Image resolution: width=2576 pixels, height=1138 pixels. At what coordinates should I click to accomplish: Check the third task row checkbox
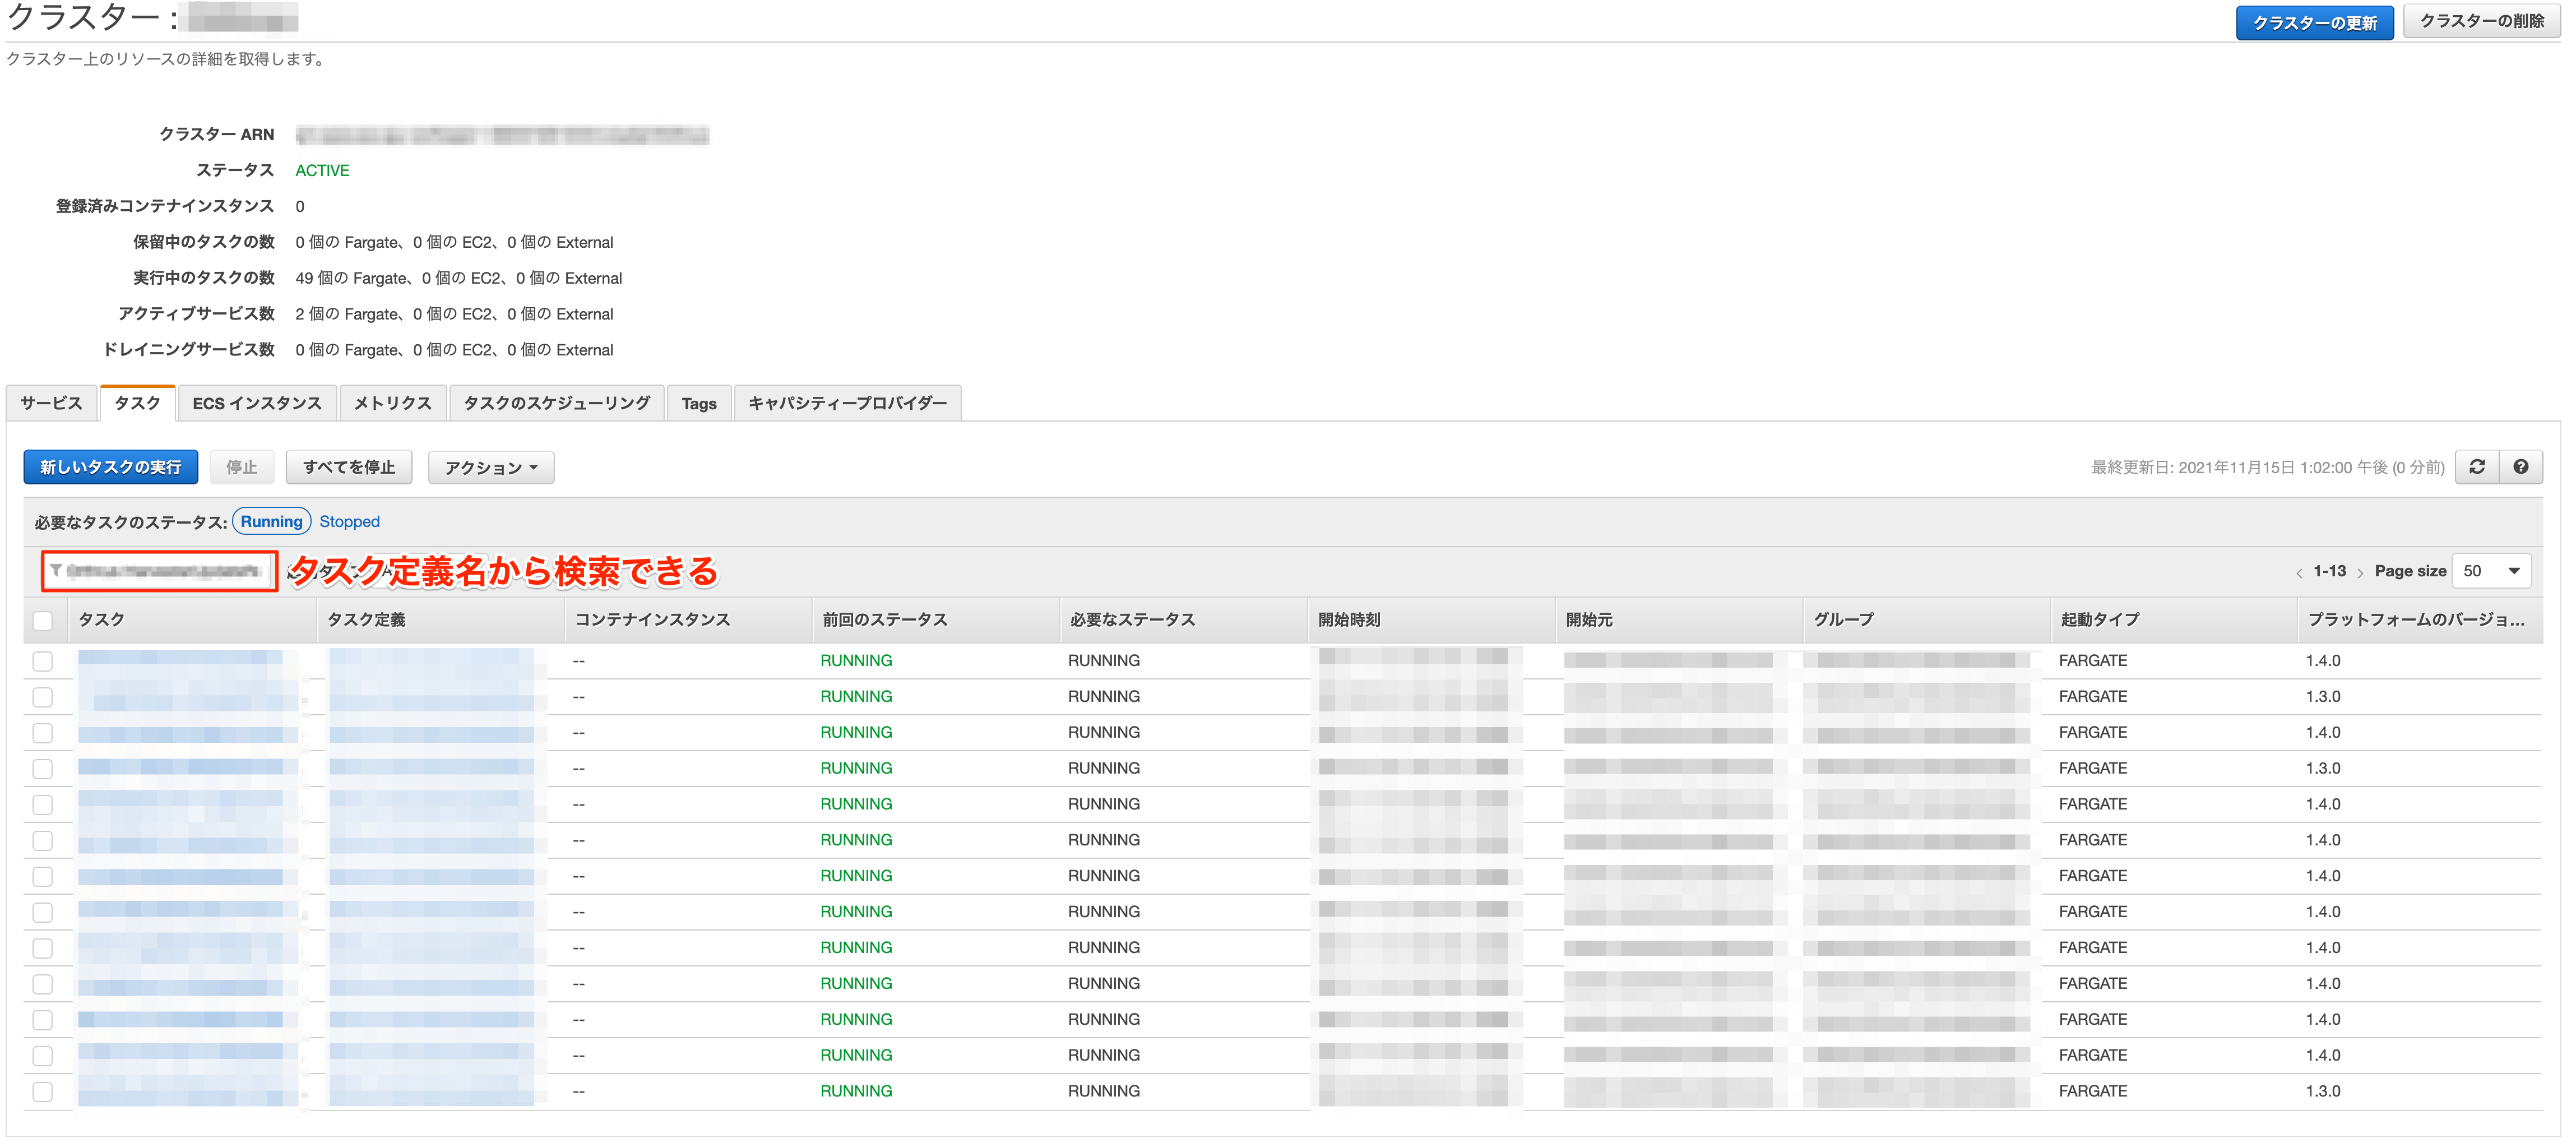[42, 733]
